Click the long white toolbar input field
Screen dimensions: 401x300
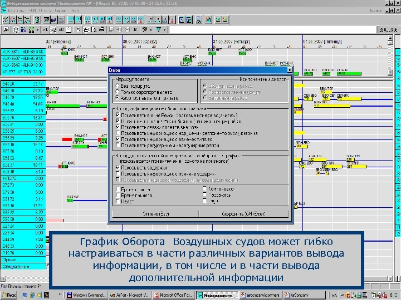click(x=273, y=30)
